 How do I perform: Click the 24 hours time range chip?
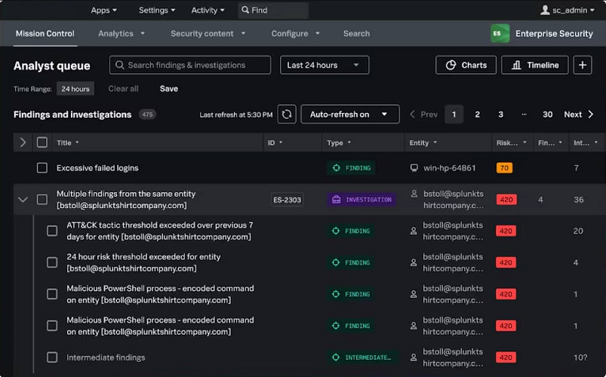(75, 89)
